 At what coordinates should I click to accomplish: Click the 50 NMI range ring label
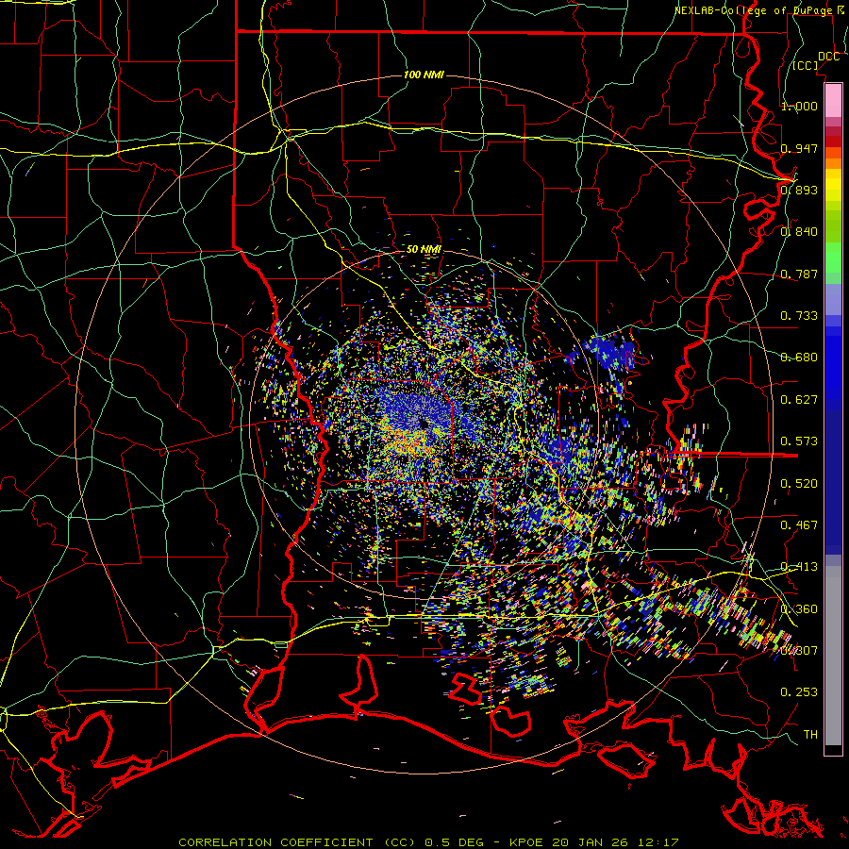[x=424, y=249]
